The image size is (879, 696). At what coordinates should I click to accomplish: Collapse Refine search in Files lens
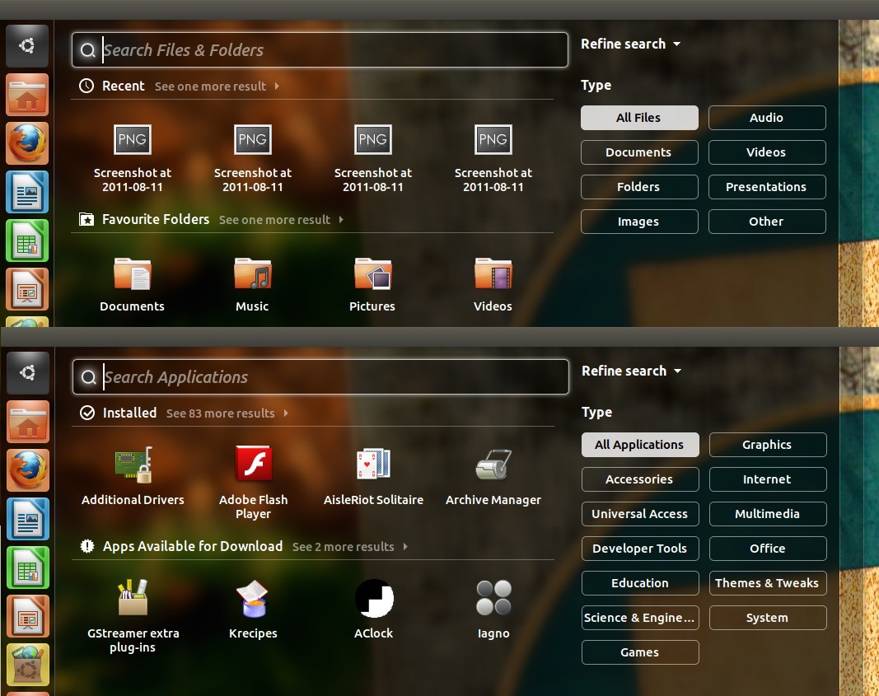pyautogui.click(x=631, y=44)
